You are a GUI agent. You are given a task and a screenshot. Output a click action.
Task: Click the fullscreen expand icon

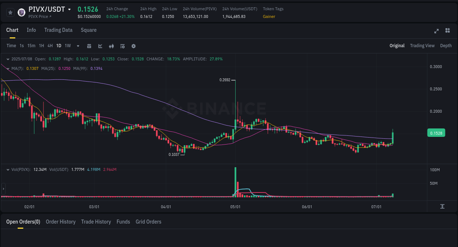tap(436, 31)
